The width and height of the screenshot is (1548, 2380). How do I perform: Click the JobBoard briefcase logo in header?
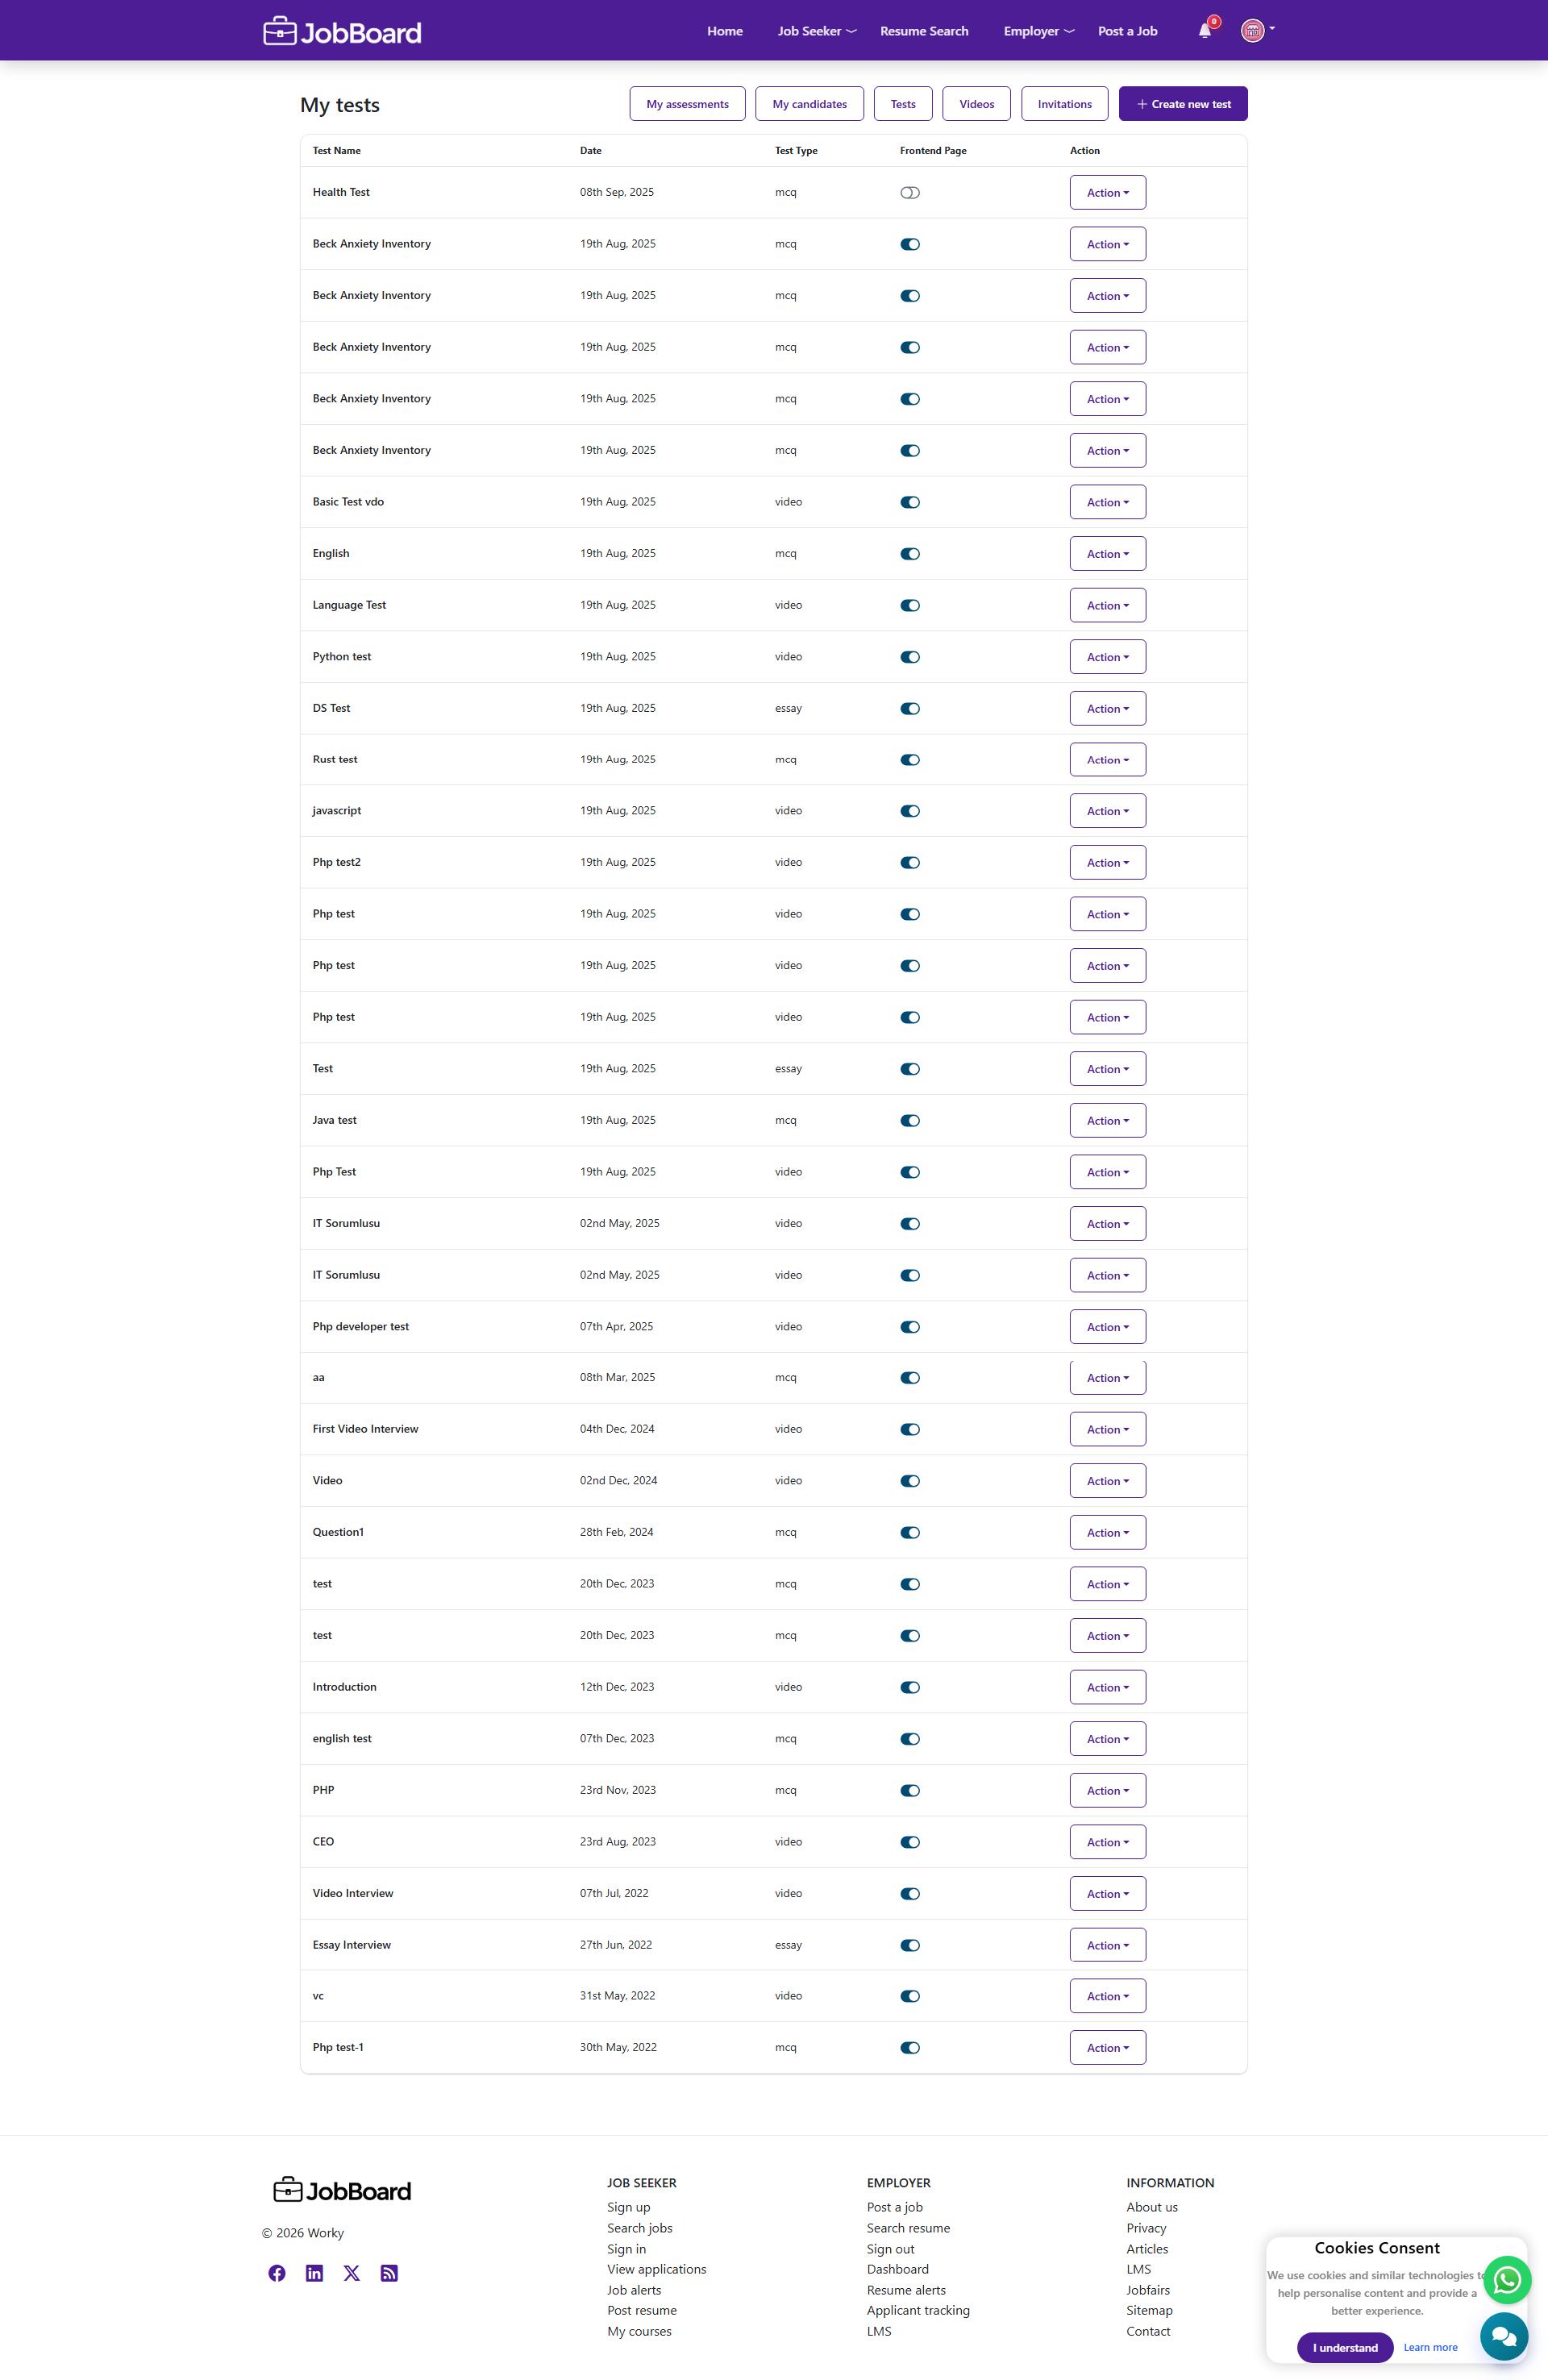(342, 32)
